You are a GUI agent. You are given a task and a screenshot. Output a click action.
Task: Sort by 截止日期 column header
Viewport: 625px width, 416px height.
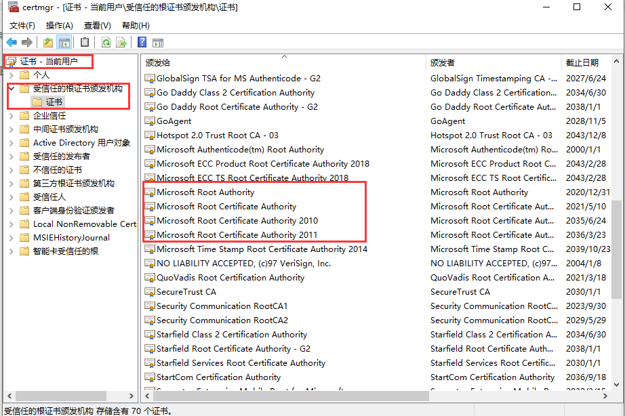[x=586, y=62]
